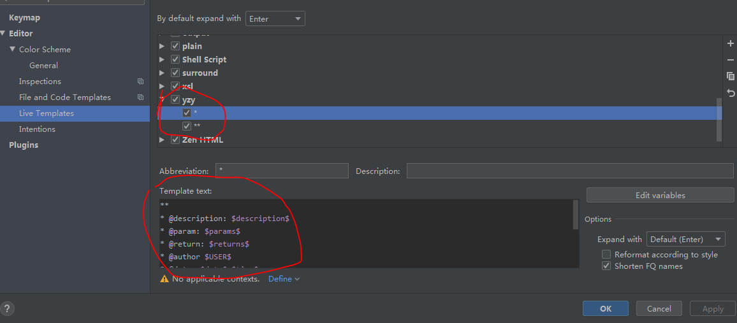Disable Shorten FQ names option
The height and width of the screenshot is (323, 737).
606,266
